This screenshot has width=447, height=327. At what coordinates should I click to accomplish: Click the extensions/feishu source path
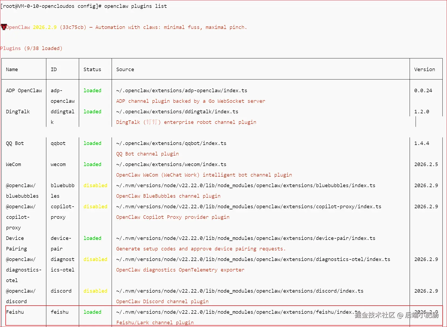pos(238,312)
